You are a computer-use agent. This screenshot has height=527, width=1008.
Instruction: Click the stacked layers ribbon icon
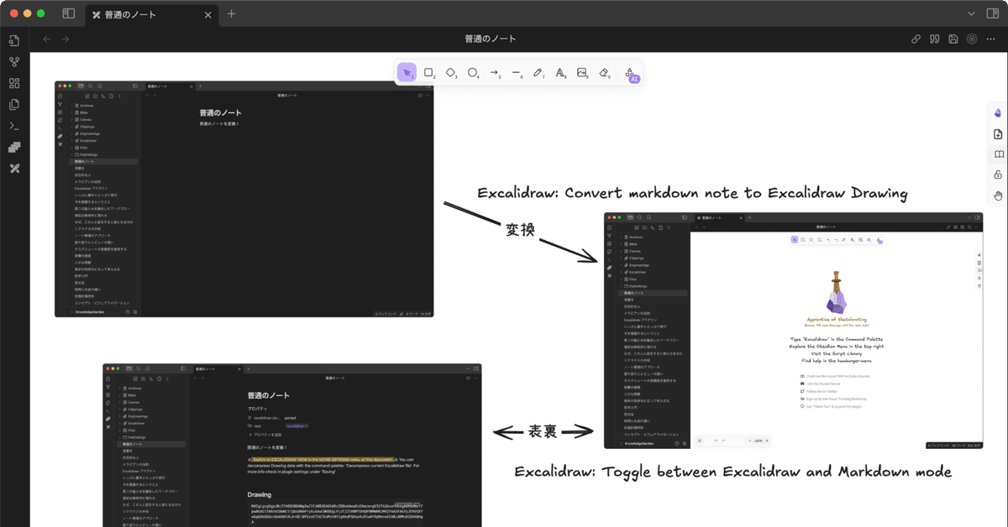14,147
